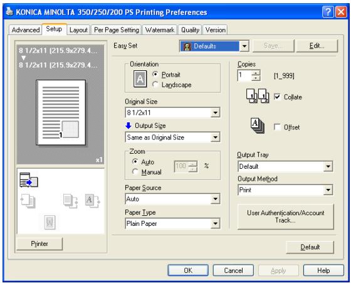Click the greyed two-page layout icon
Image resolution: width=351 pixels, height=283 pixels.
coord(70,201)
